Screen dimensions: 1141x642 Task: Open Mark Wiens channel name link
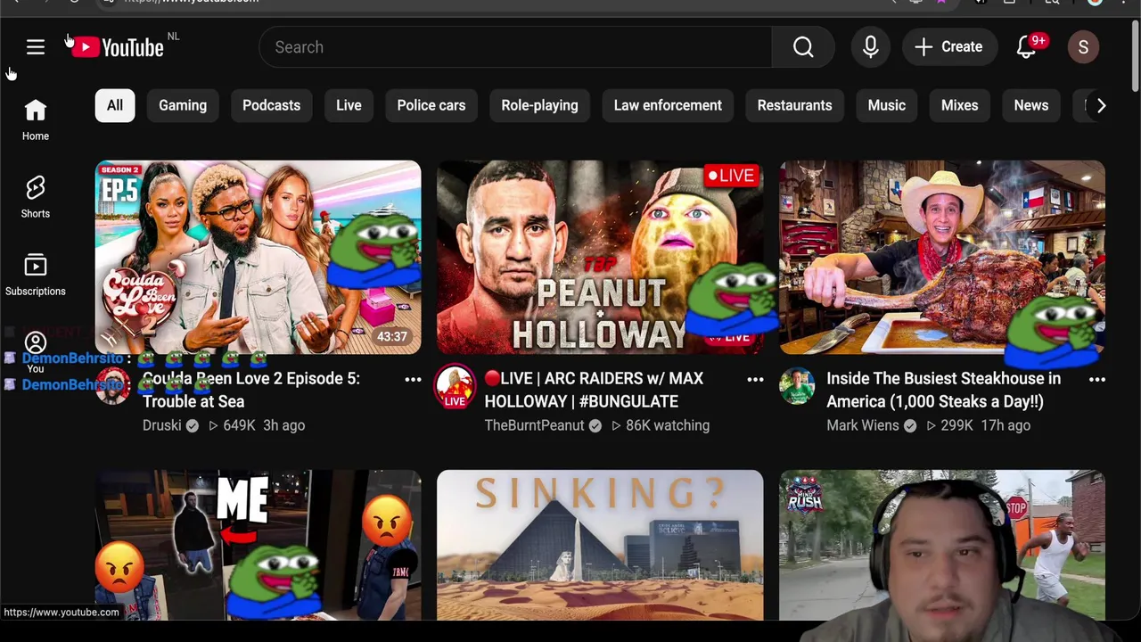tap(862, 425)
